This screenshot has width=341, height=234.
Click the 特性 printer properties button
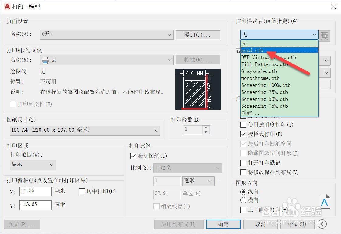(198, 60)
